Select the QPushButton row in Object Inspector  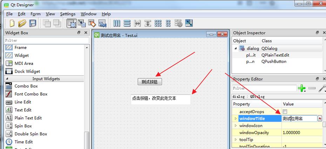click(278, 61)
